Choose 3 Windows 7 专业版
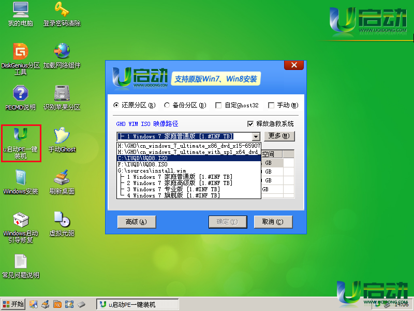Viewport: 414px width, 311px height. 189,189
